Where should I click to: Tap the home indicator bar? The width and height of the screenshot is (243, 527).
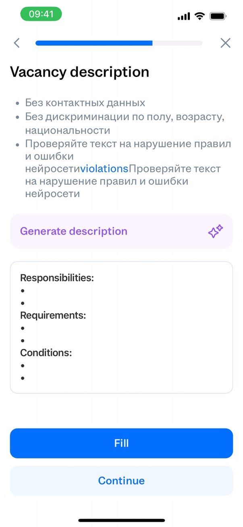[x=121, y=520]
